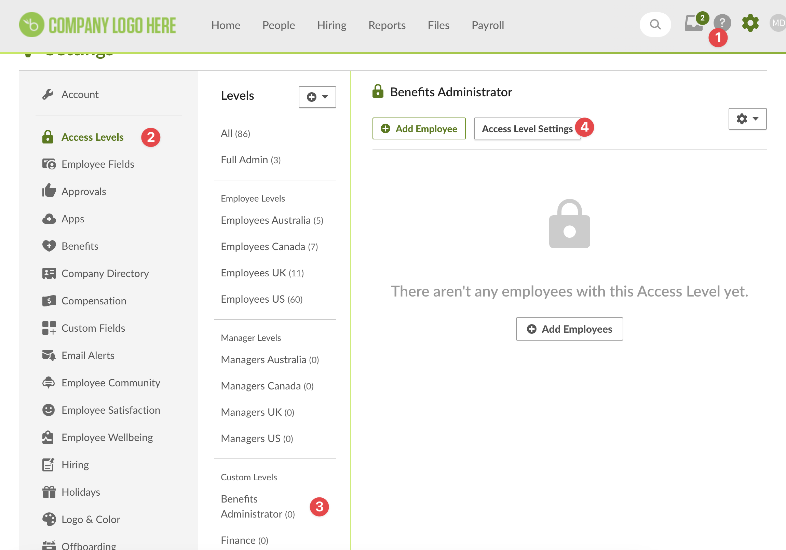
Task: Open the Apps cloud item
Action: pyautogui.click(x=72, y=219)
